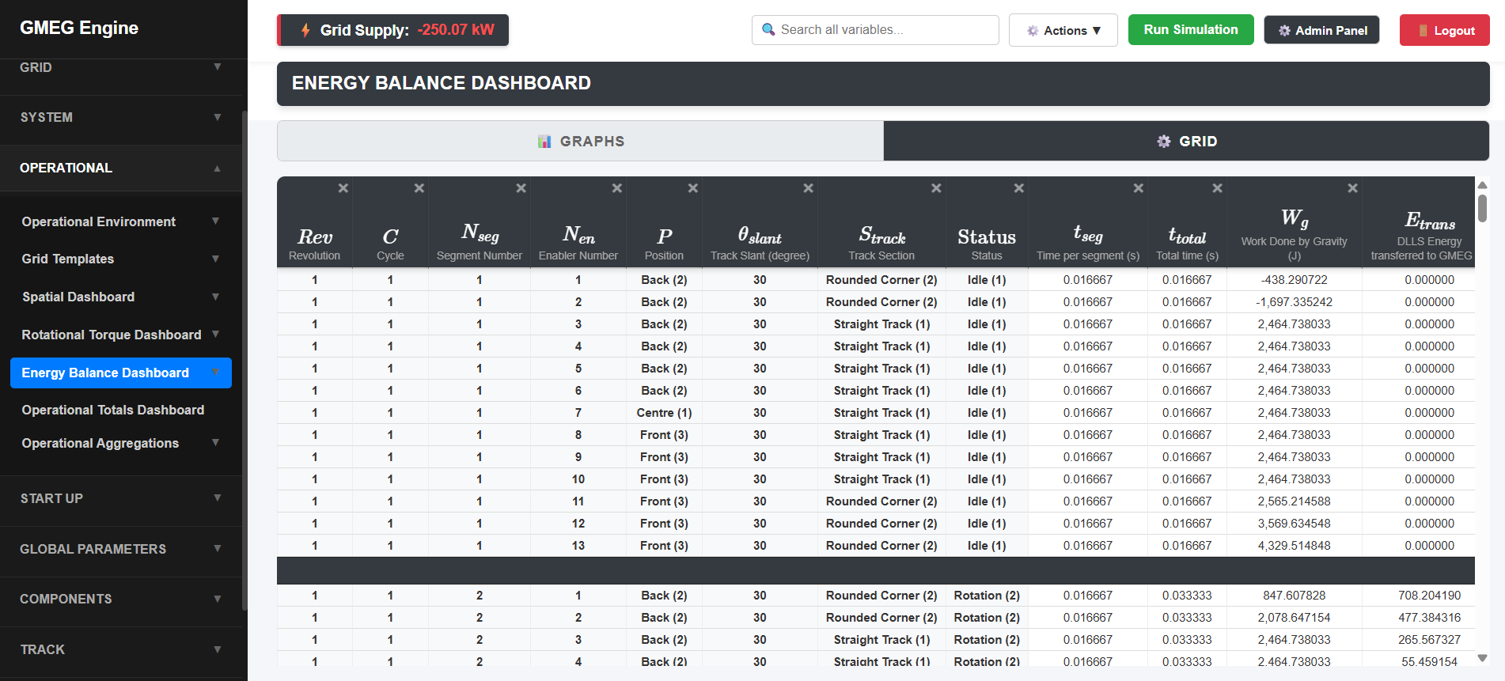Remove the Rev column with its X icon

click(x=343, y=188)
